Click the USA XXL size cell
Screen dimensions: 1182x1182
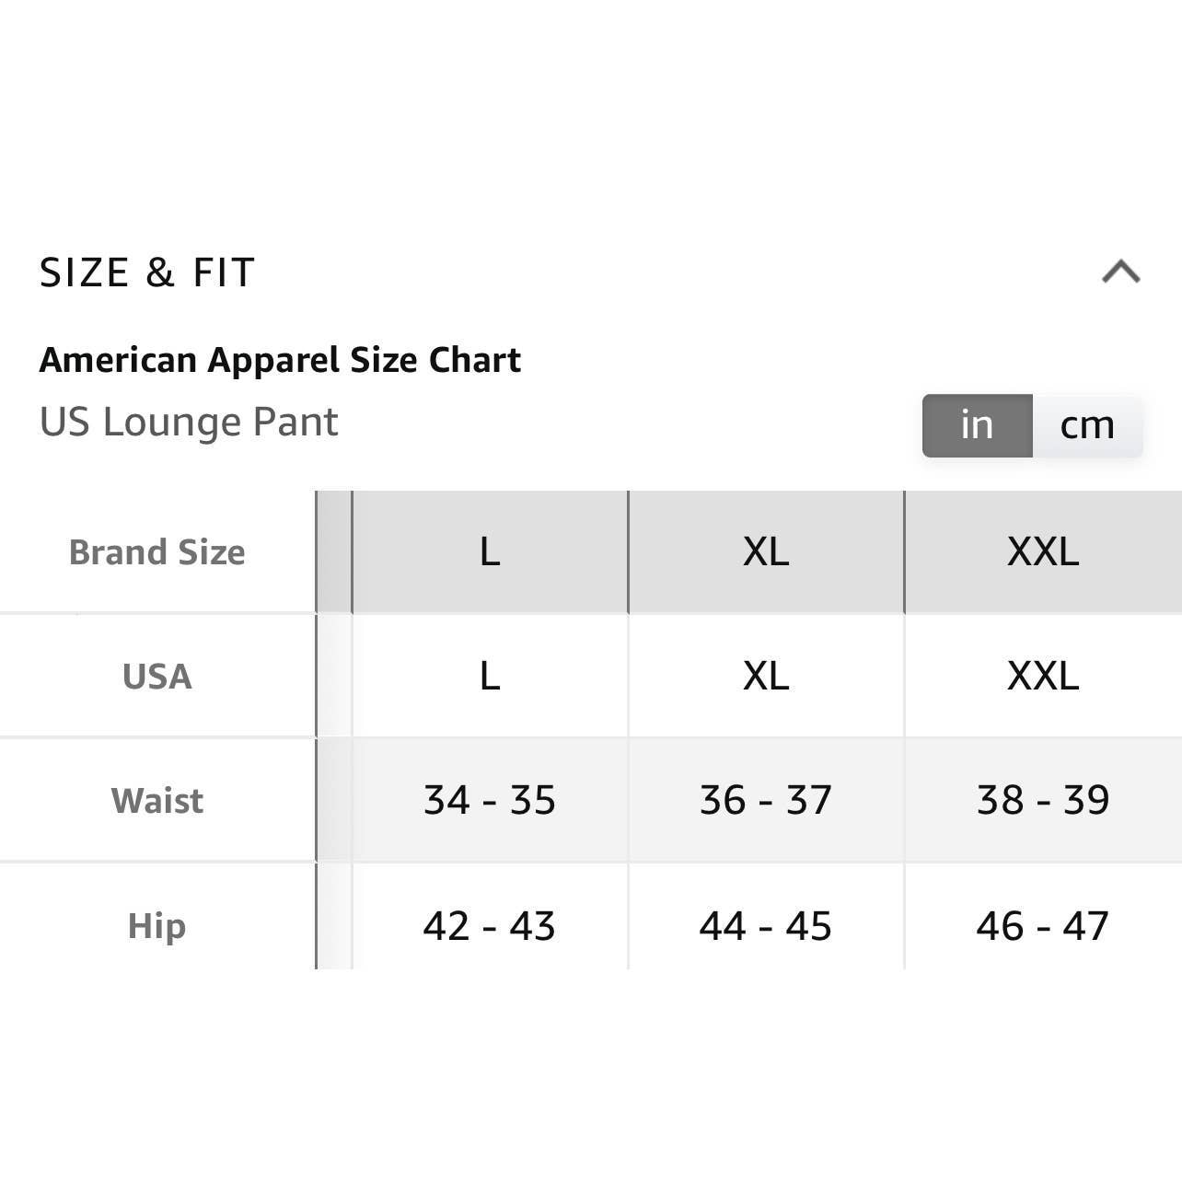pos(1043,677)
